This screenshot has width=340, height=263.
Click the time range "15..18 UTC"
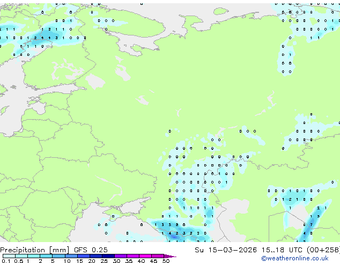pos(282,250)
